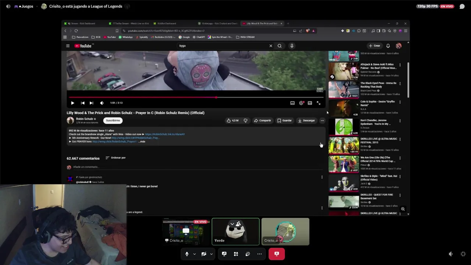Click the Compartir share button

click(262, 120)
